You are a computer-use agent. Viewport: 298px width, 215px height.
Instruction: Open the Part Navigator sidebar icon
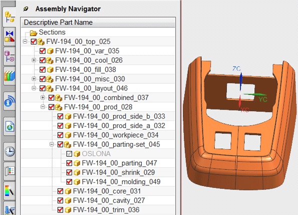(10, 56)
